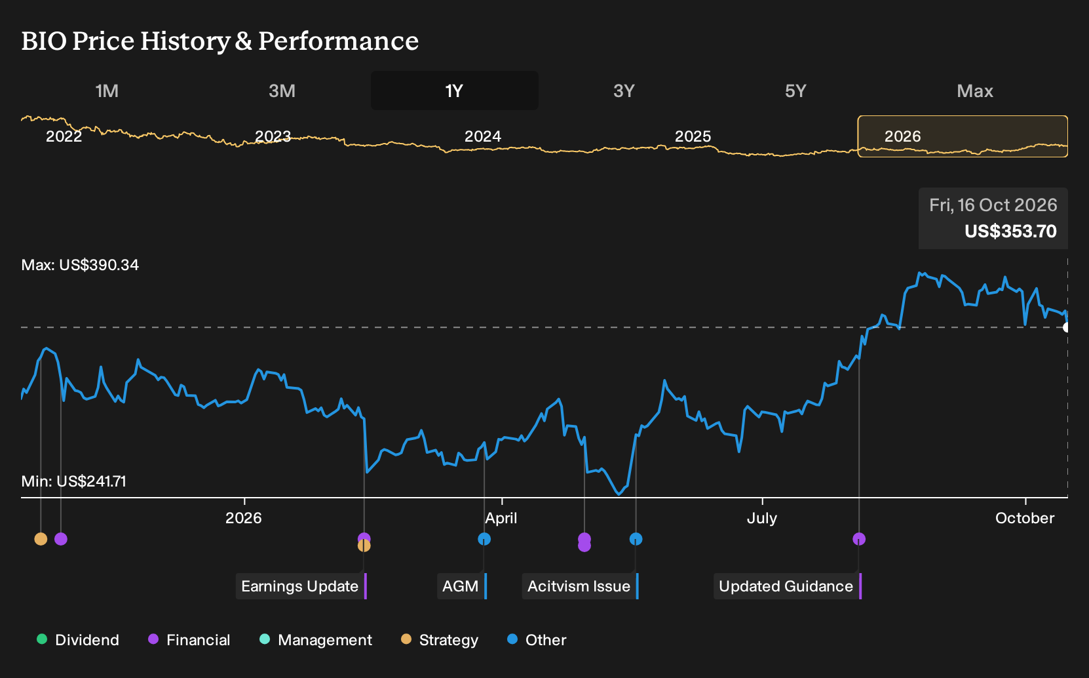Open the Earnings Update event label
1089x678 pixels.
click(301, 586)
